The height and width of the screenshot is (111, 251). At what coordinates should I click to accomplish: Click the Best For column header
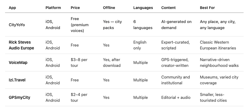tap(207, 8)
